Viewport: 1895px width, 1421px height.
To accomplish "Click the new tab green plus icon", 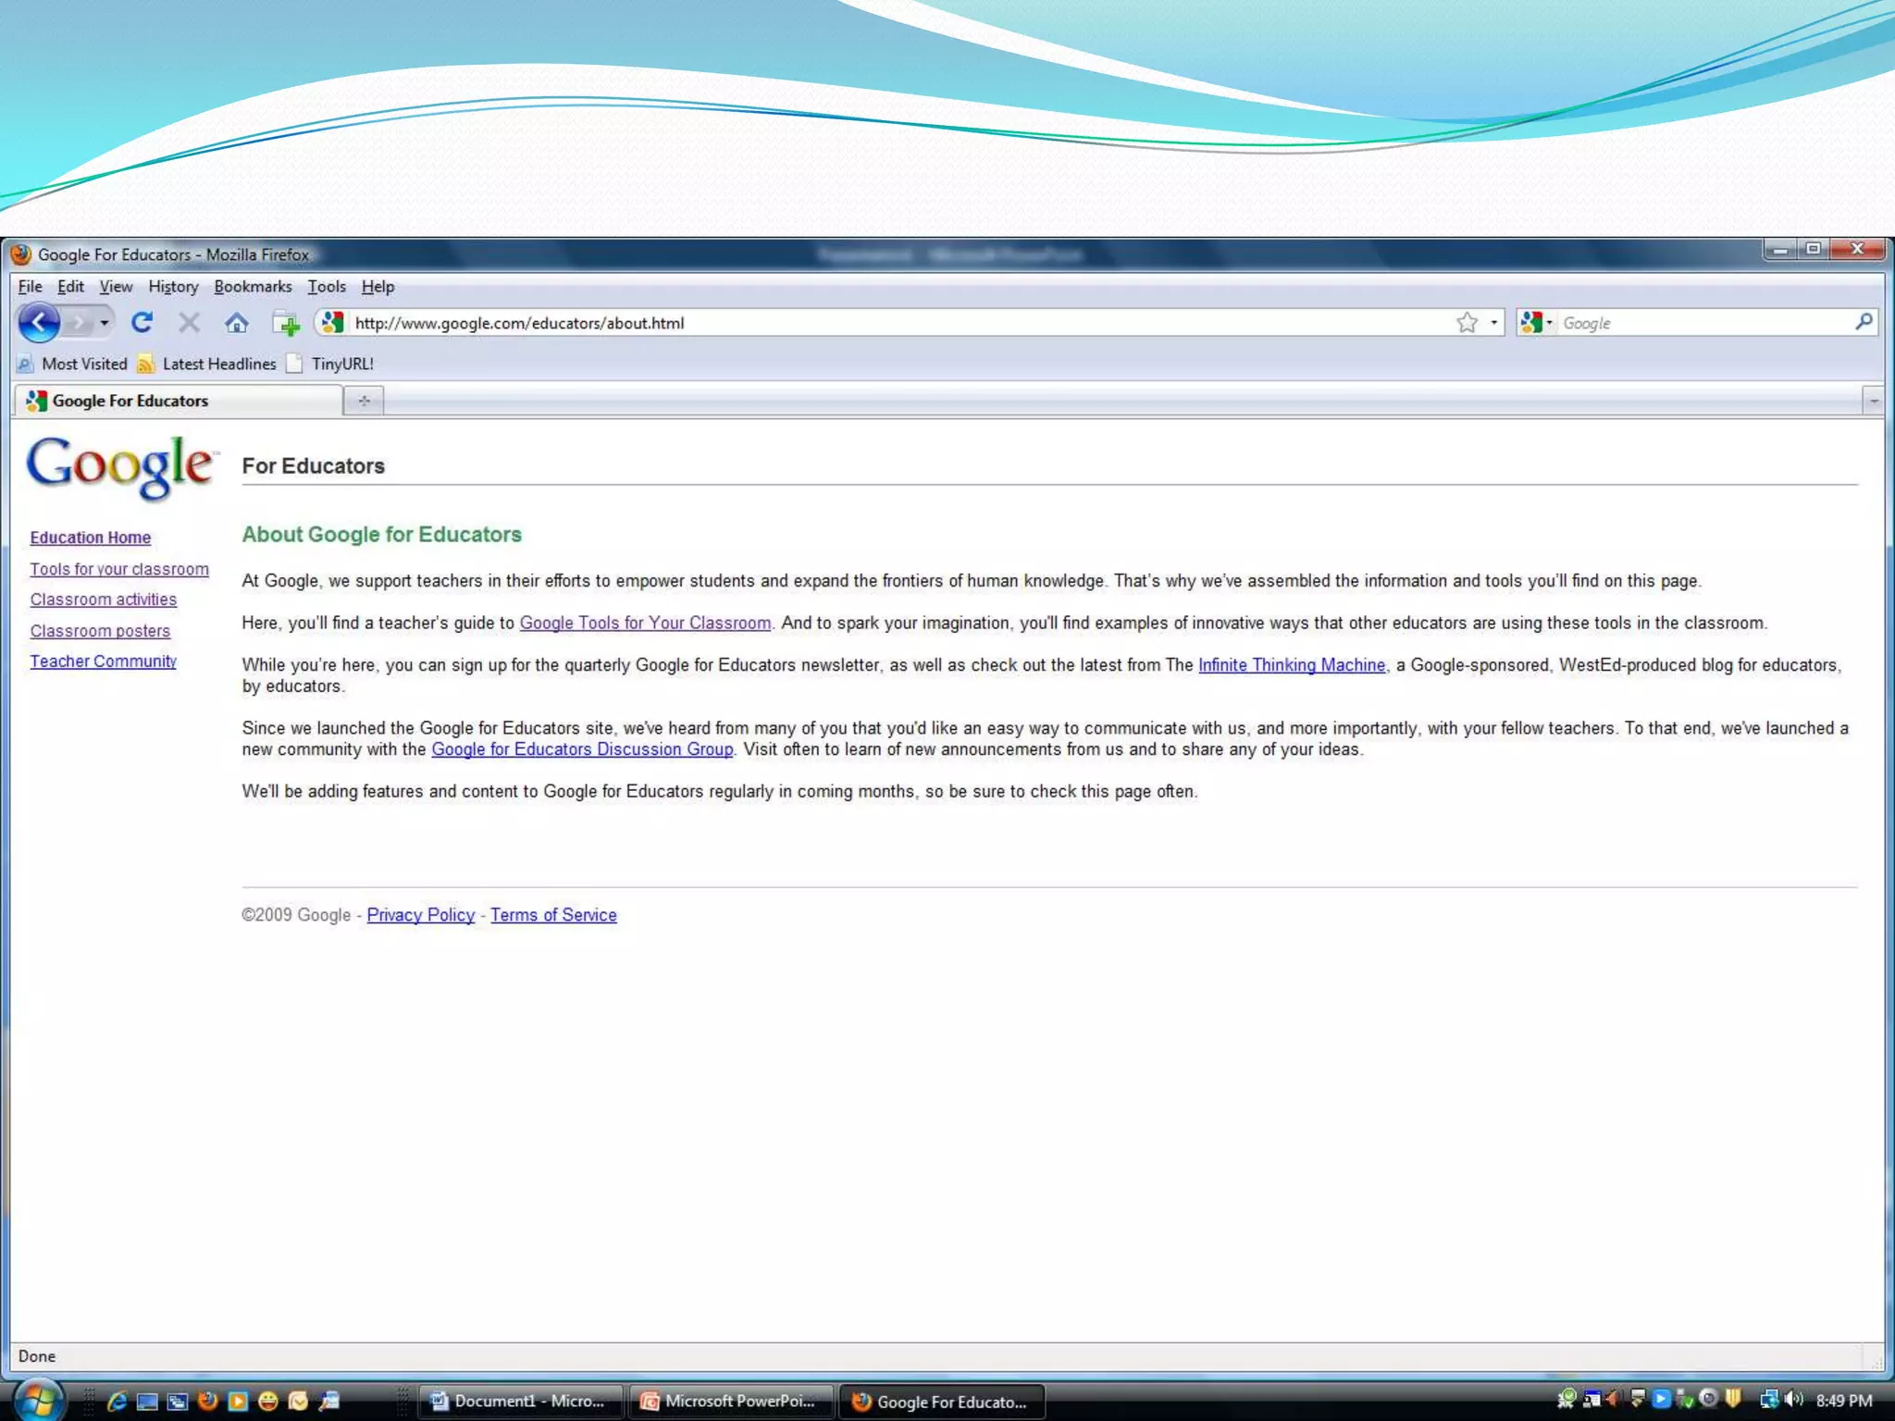I will click(x=286, y=324).
